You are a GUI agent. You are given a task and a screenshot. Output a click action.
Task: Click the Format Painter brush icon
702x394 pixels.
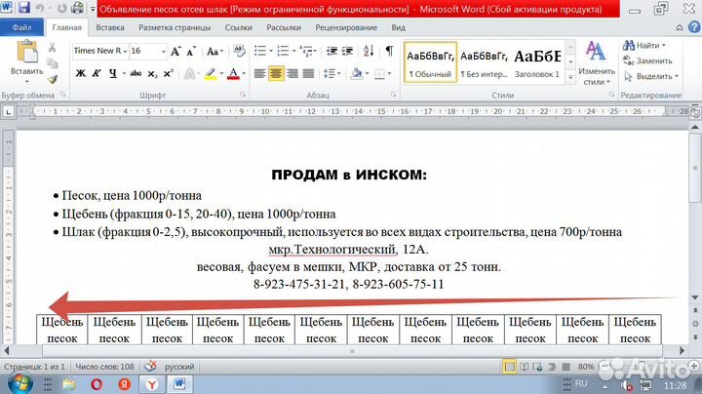[53, 79]
